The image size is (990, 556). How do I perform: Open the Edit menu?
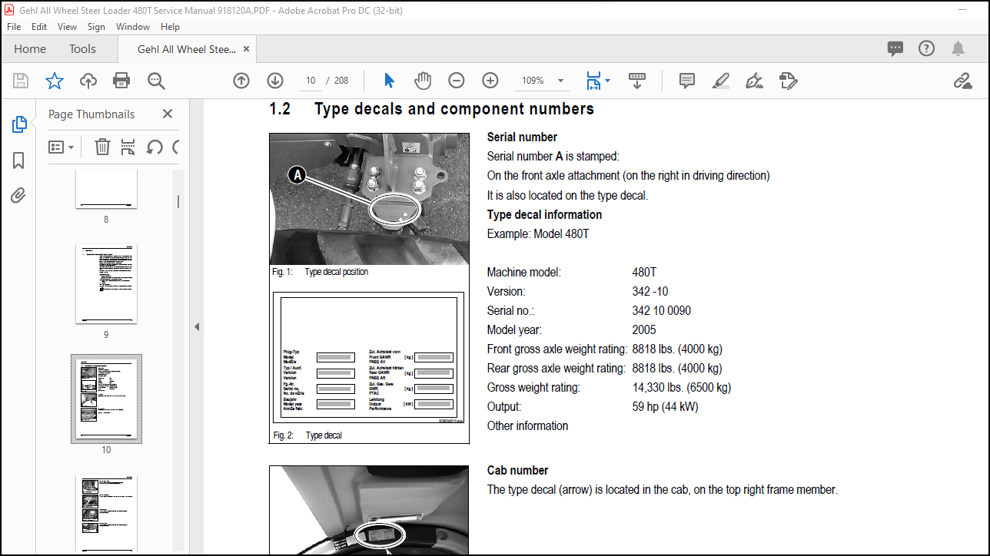click(x=39, y=26)
